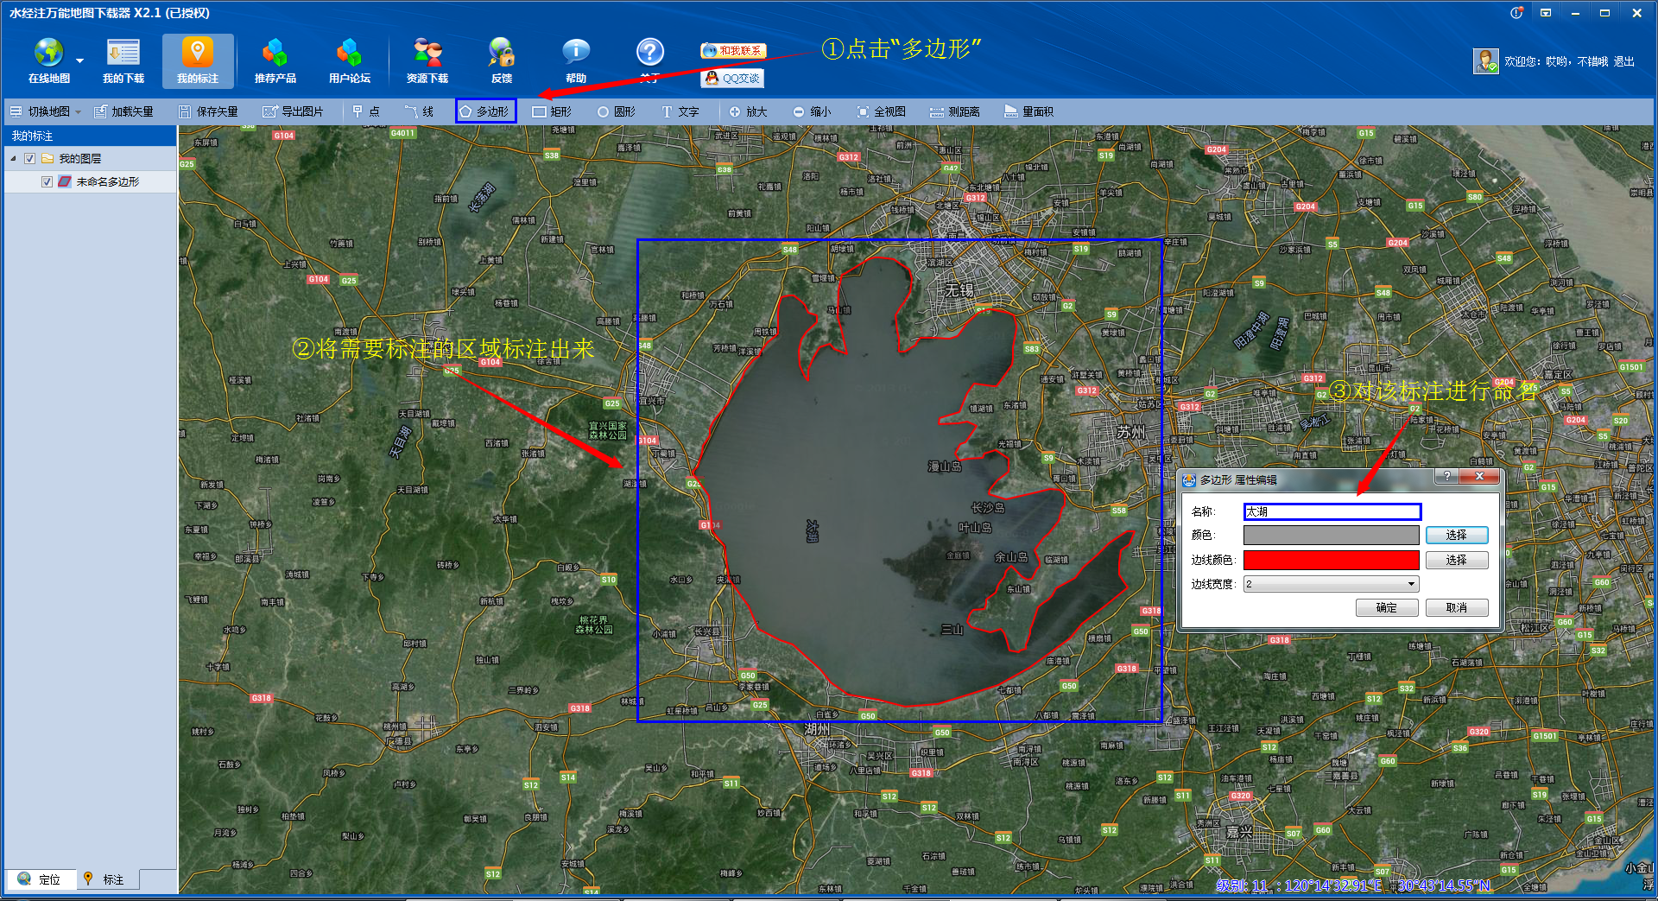This screenshot has height=901, width=1658.
Task: Toggle 未命名多边形 layer checkbox
Action: [x=47, y=182]
